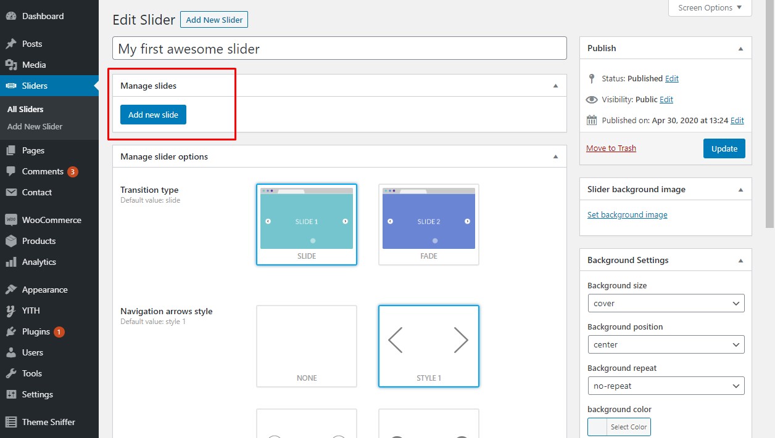Collapse the Manage slider options panel
Screen dimensions: 775x438
555,156
